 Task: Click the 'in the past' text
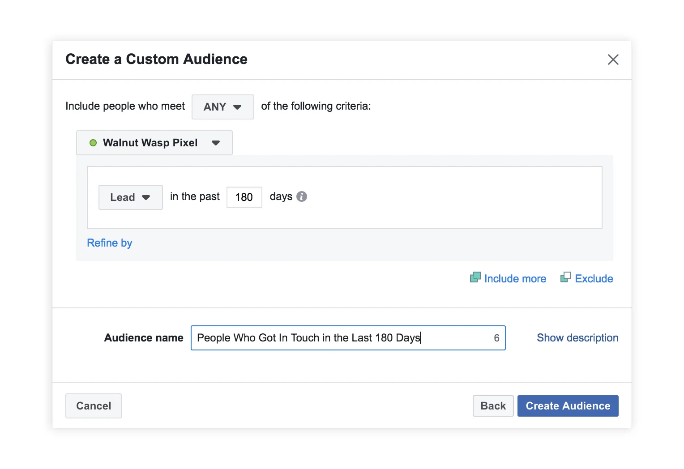pyautogui.click(x=195, y=196)
